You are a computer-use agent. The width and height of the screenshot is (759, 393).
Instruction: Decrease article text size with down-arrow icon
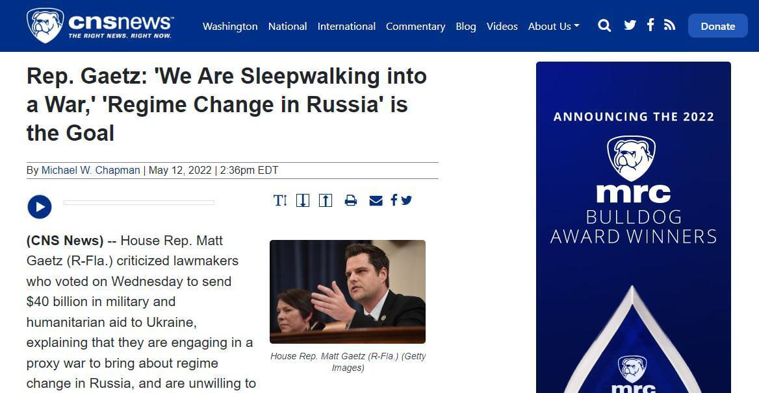[x=303, y=200]
